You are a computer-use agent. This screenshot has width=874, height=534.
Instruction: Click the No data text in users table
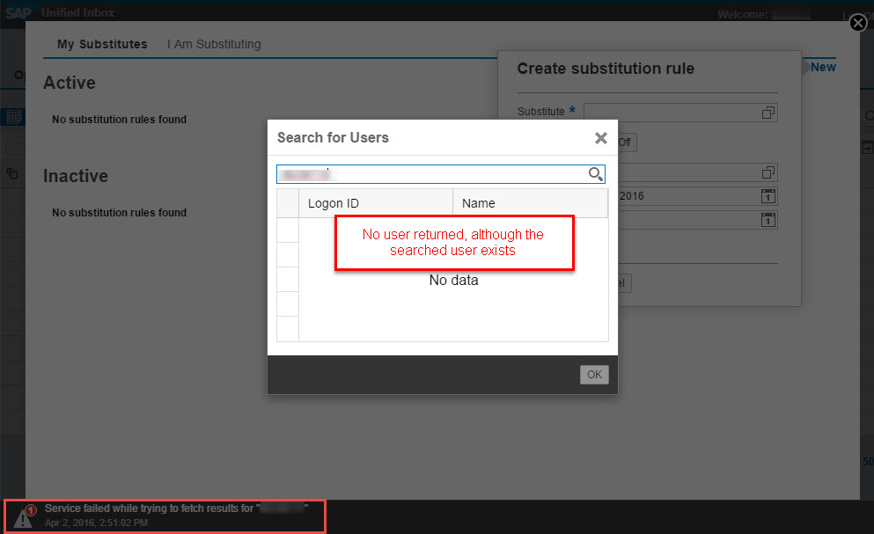click(x=453, y=280)
